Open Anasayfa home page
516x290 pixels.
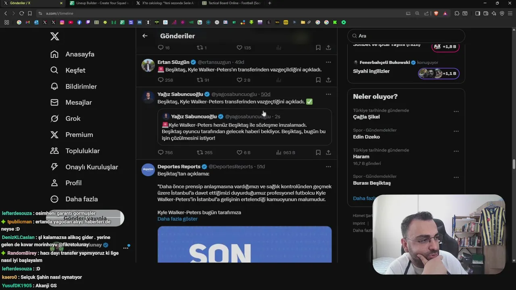coord(72,54)
